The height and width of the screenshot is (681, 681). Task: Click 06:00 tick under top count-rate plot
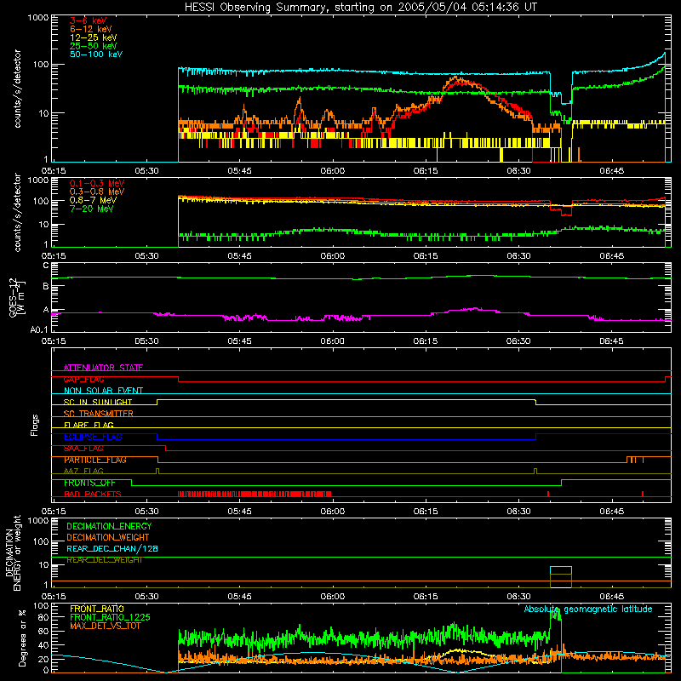pos(333,171)
